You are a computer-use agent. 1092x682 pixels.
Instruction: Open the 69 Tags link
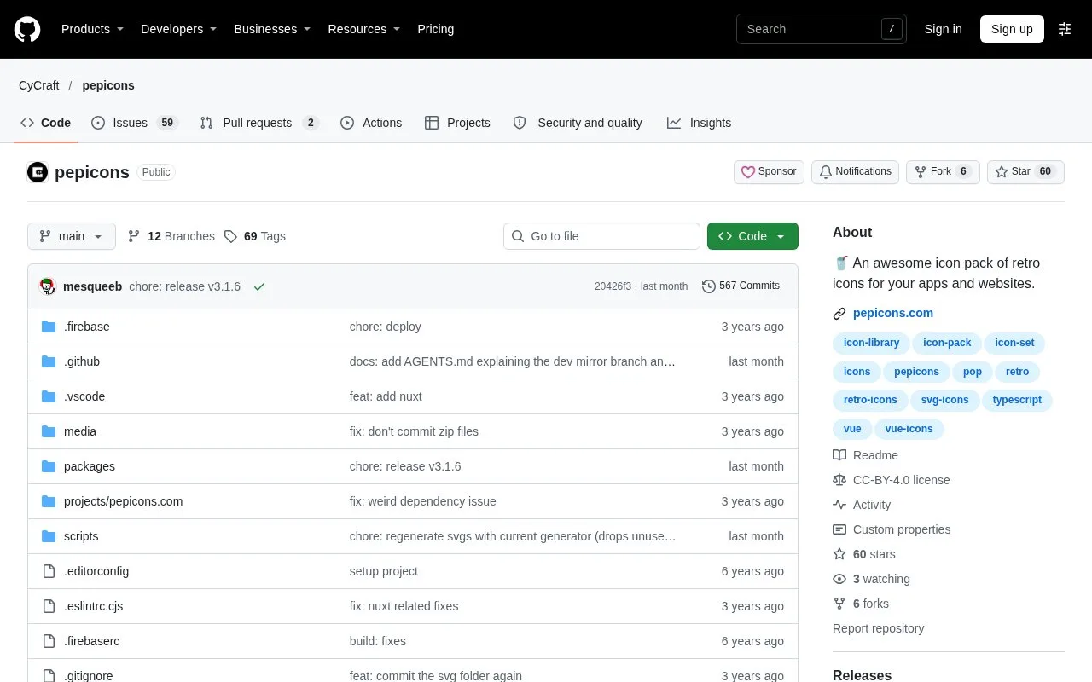pos(255,236)
